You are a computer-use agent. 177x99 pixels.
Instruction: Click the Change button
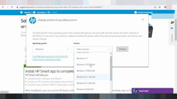122,49
